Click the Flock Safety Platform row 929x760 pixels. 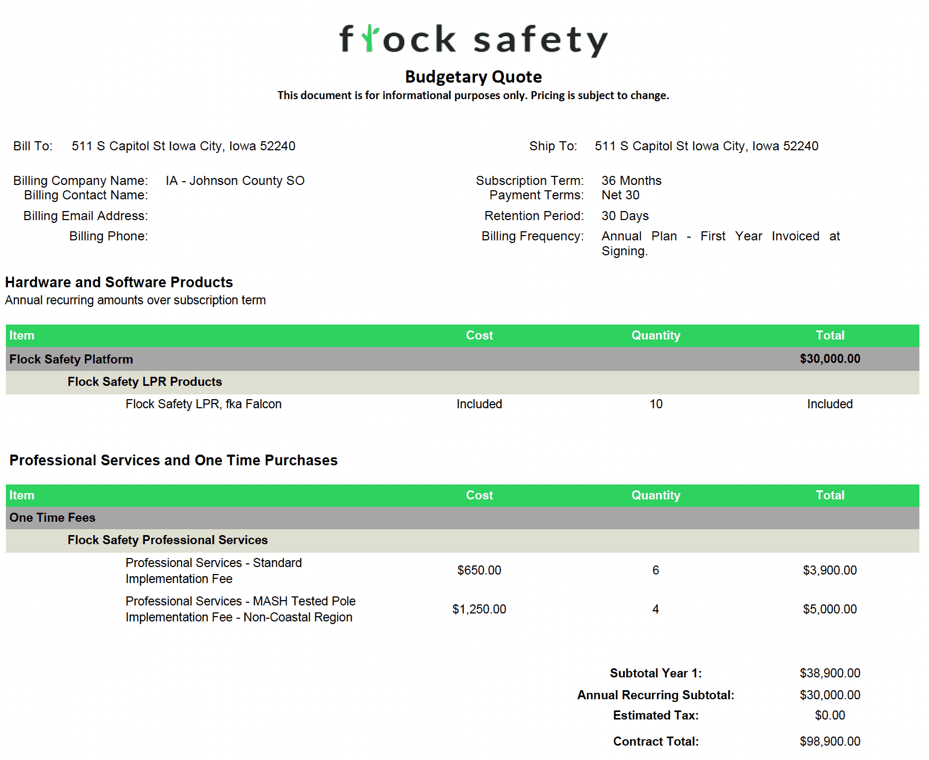click(71, 359)
